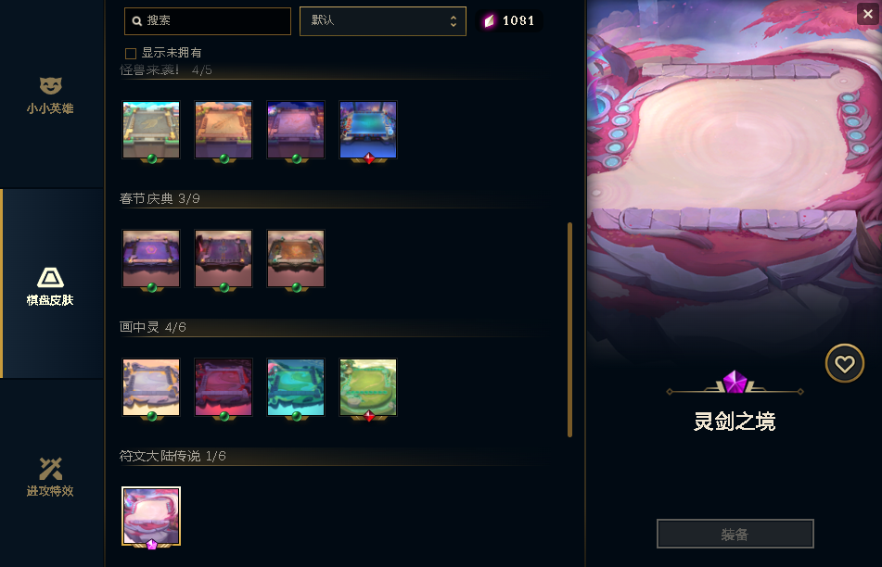Viewport: 882px width, 567px height.
Task: Open the 默认 sort dropdown
Action: [x=382, y=21]
